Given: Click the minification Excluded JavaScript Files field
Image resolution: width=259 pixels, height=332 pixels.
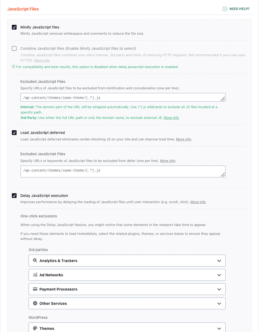Looking at the screenshot, I should [122, 97].
